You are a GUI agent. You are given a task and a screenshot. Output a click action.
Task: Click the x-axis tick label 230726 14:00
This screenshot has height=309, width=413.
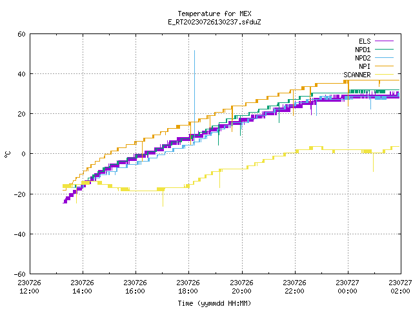(x=82, y=287)
